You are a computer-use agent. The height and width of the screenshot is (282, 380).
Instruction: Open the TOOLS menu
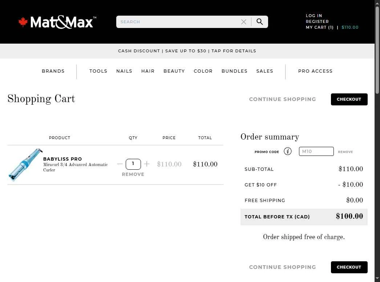coord(98,71)
